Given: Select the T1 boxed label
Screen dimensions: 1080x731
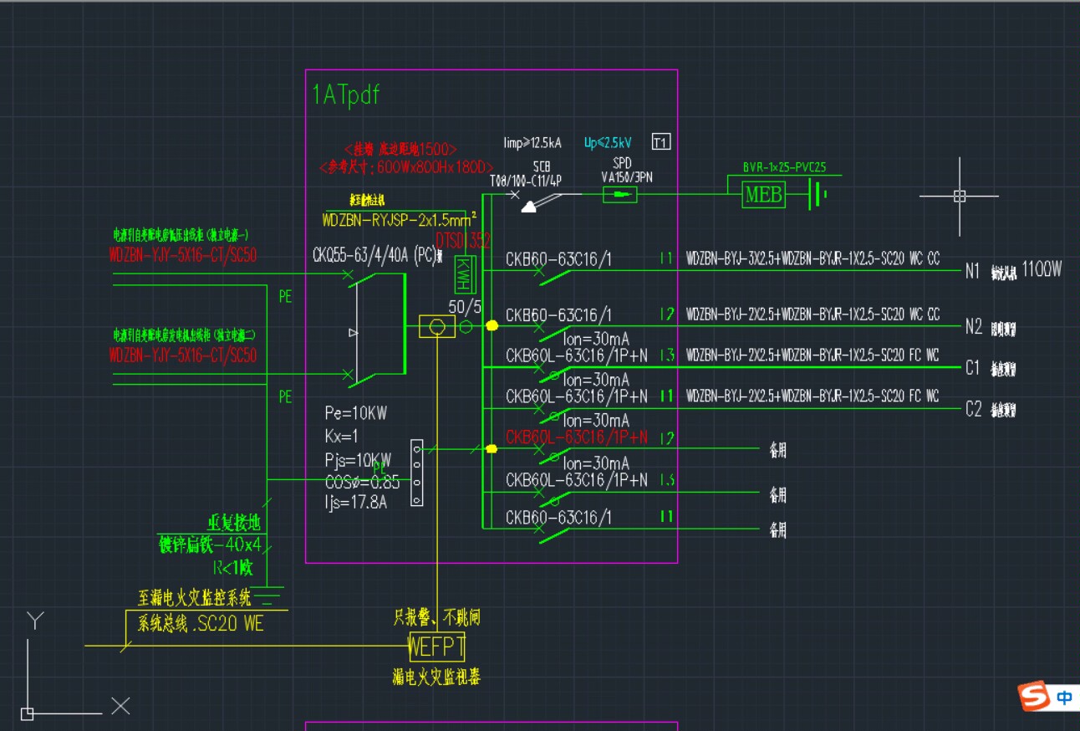Looking at the screenshot, I should (660, 142).
